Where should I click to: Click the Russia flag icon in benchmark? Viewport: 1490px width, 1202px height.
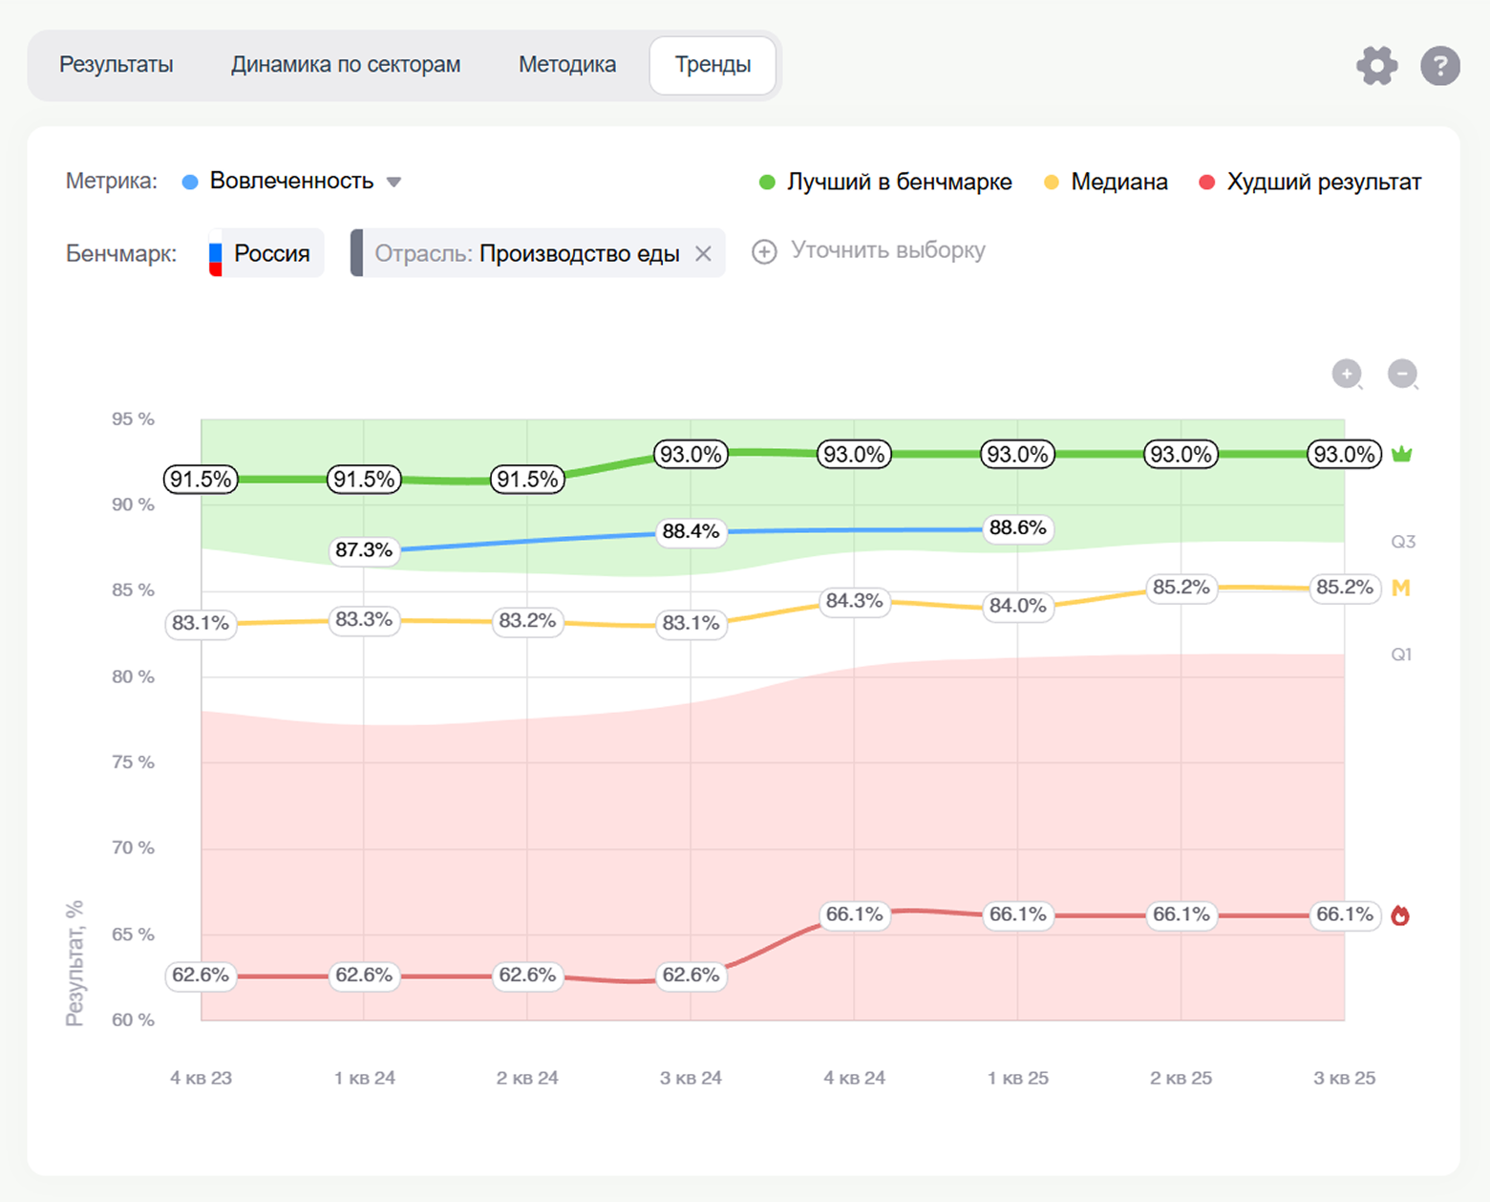(216, 253)
